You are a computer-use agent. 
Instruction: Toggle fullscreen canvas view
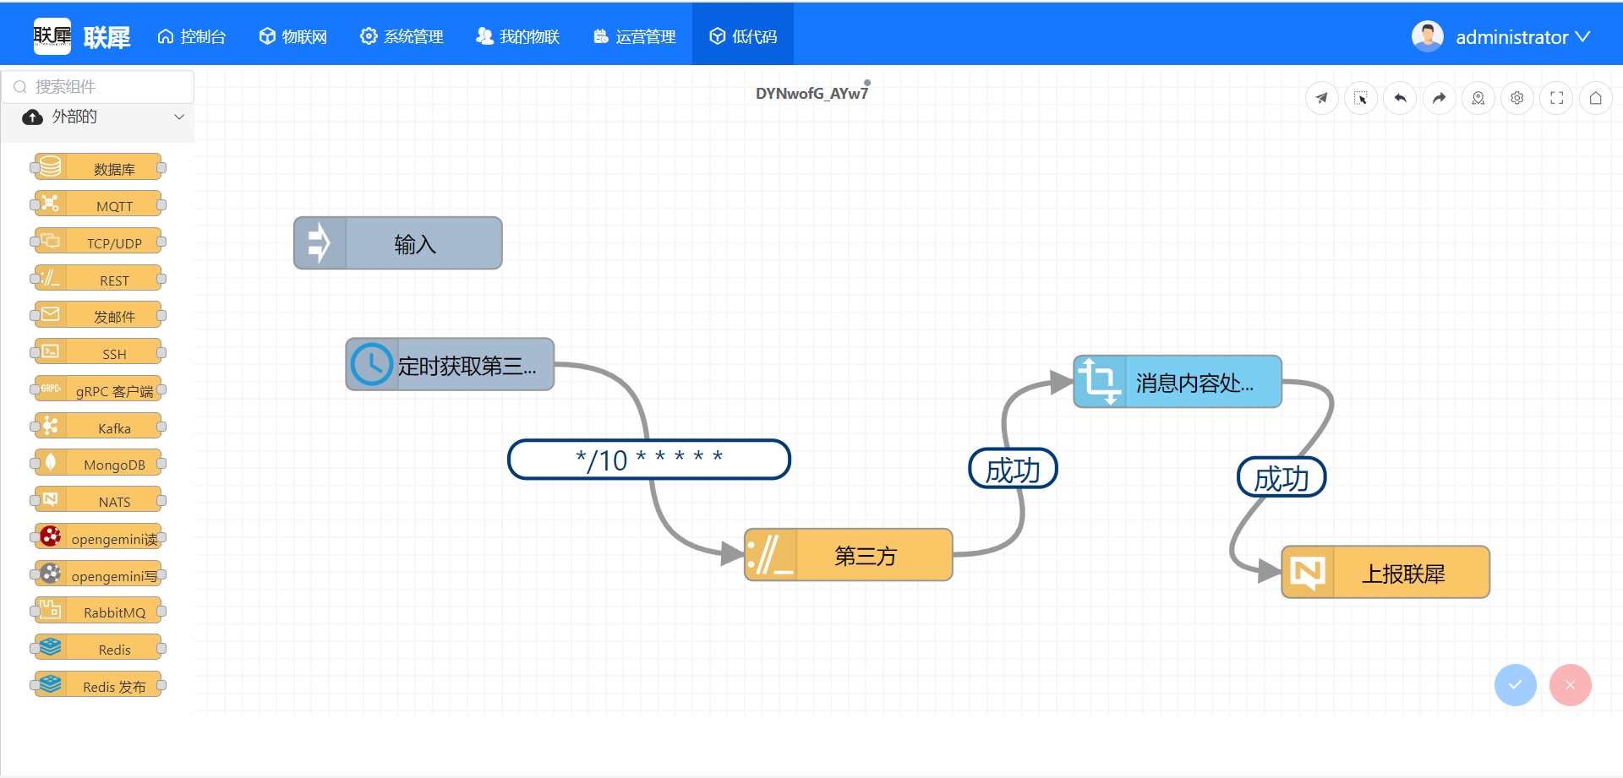click(x=1556, y=98)
